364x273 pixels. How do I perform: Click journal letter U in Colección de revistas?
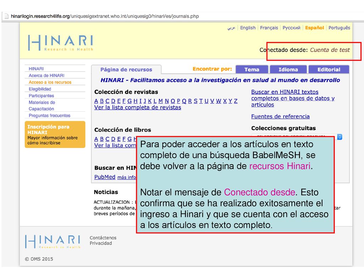[207, 101]
